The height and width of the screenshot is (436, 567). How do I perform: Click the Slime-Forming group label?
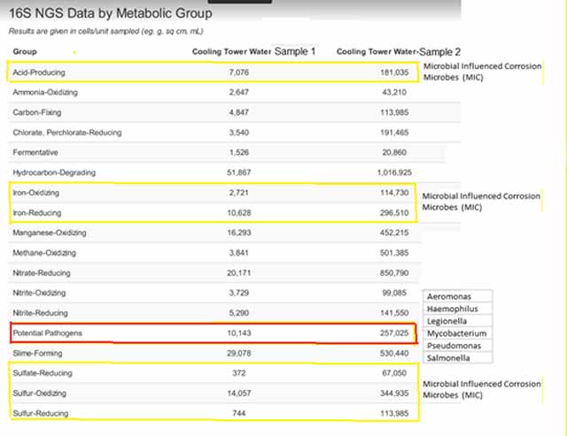37,354
